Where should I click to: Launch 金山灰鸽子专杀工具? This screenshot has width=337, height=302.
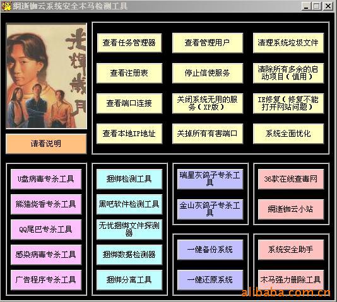click(210, 209)
